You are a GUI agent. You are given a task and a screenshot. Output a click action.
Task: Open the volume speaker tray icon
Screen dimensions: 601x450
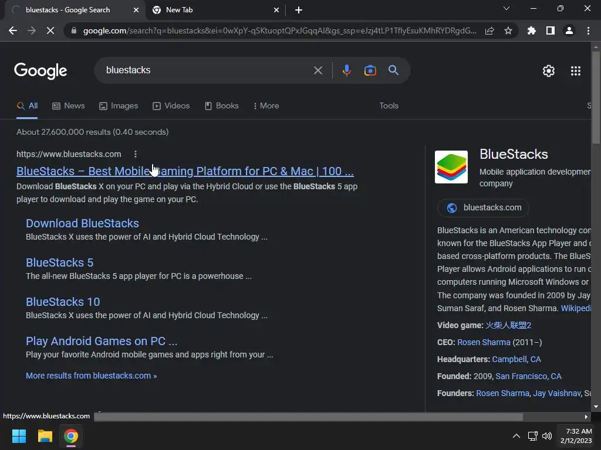(547, 436)
